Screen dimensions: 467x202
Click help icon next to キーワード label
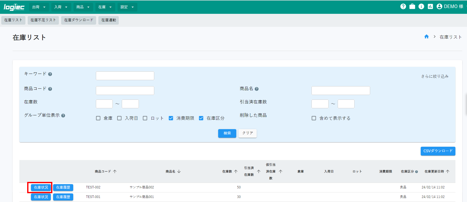(50, 74)
